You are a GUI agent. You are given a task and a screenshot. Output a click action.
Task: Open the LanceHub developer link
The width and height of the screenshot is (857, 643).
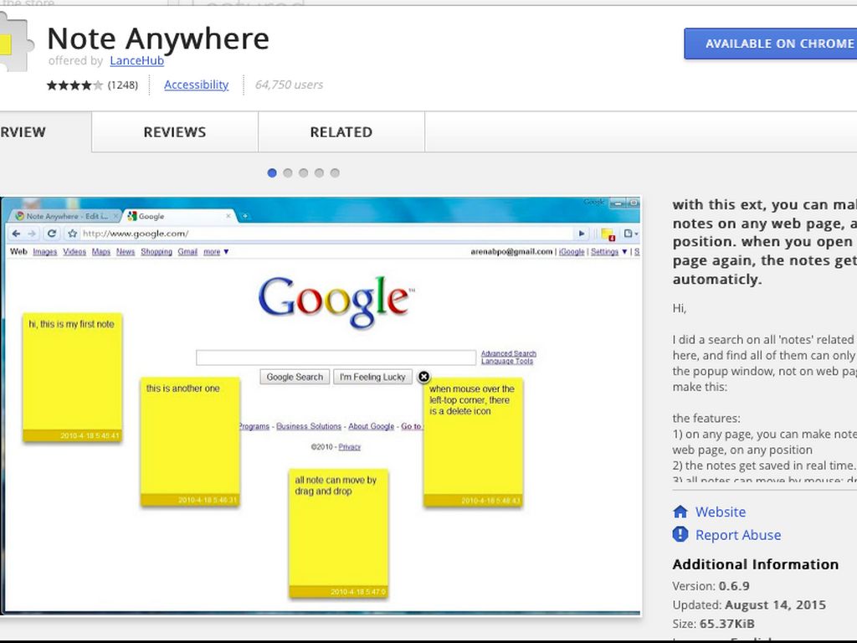[136, 61]
